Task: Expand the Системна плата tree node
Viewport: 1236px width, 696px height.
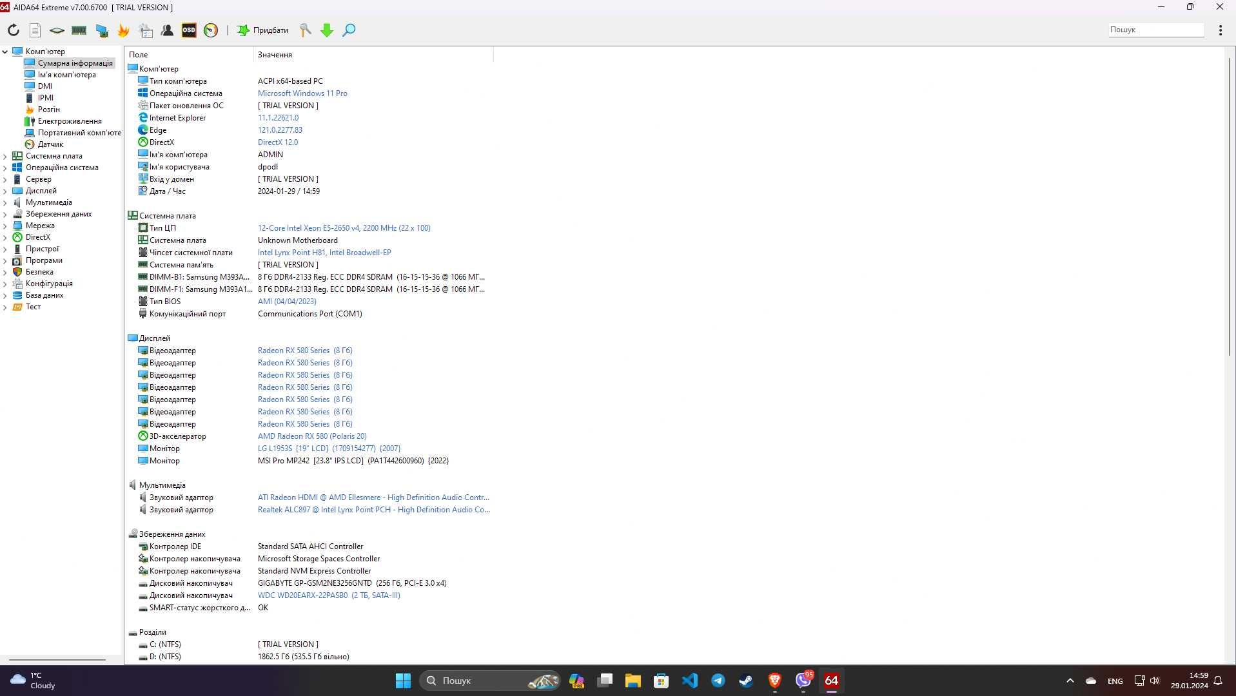Action: [x=5, y=156]
